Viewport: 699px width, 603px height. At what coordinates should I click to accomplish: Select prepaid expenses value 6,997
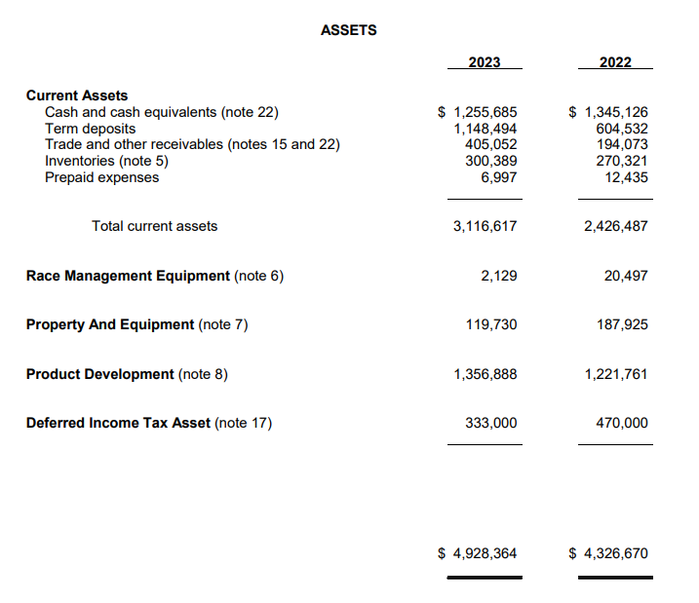[x=499, y=177]
